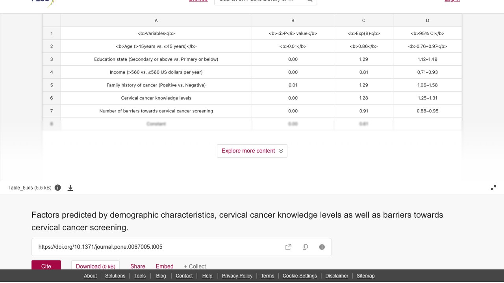The width and height of the screenshot is (504, 283).
Task: Select column A header in the table
Action: 156,20
